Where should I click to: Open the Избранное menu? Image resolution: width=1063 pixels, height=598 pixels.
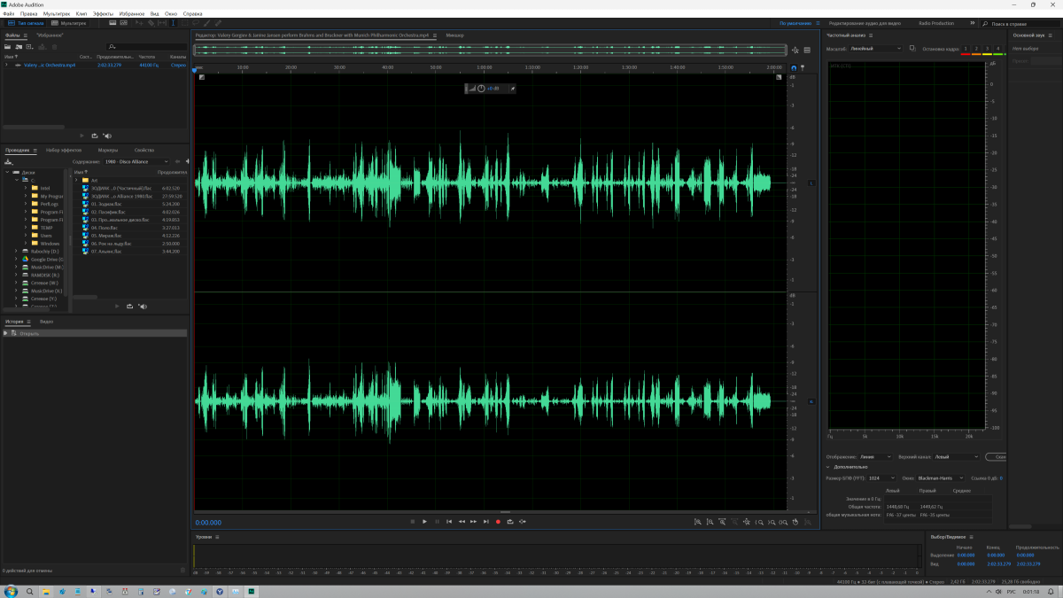tap(132, 14)
